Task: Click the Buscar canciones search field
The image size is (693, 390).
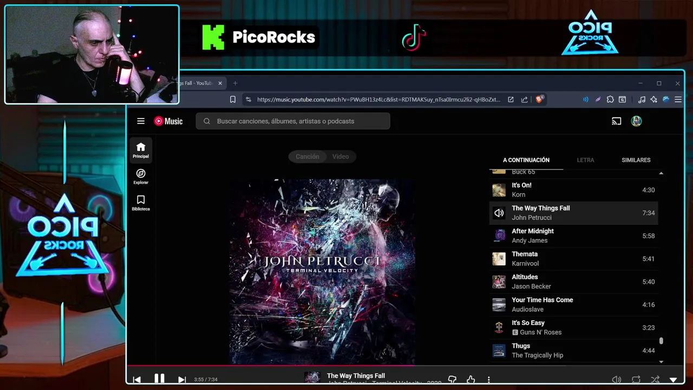Action: pyautogui.click(x=293, y=121)
